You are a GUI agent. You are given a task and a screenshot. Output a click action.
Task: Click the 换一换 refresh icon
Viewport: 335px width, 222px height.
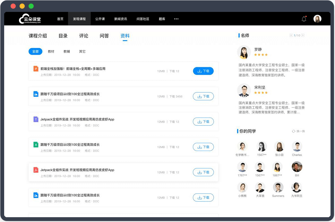[x=294, y=131]
